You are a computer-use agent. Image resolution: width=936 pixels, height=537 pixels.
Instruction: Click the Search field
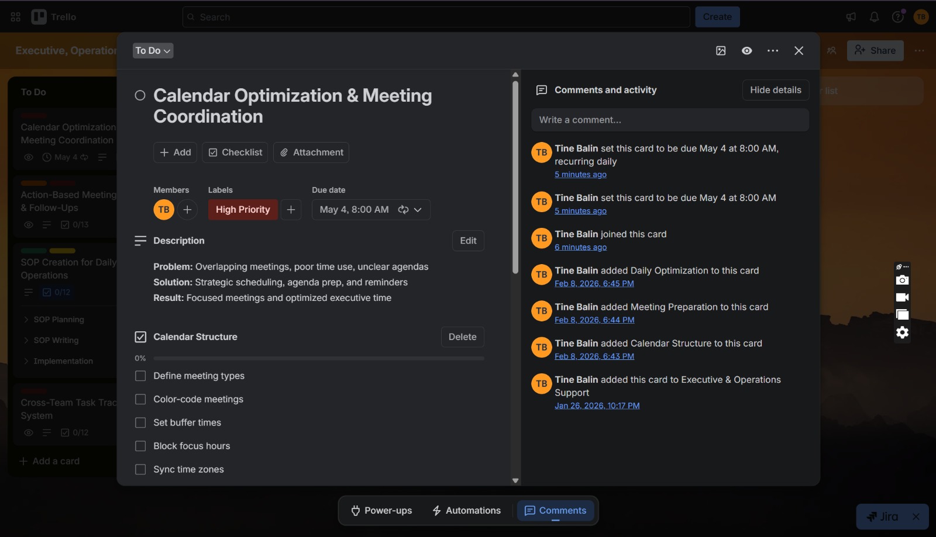436,17
